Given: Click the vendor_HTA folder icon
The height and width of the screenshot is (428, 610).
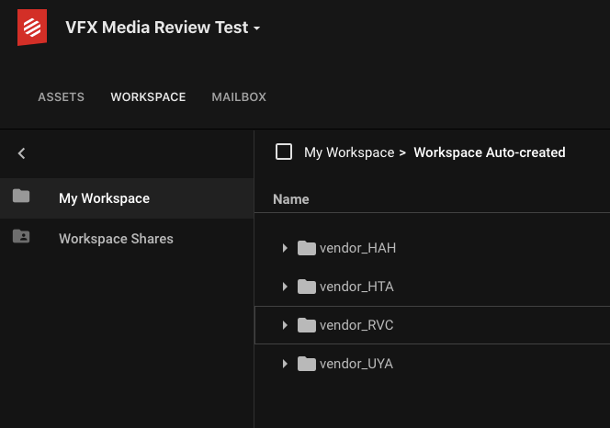Looking at the screenshot, I should point(307,287).
